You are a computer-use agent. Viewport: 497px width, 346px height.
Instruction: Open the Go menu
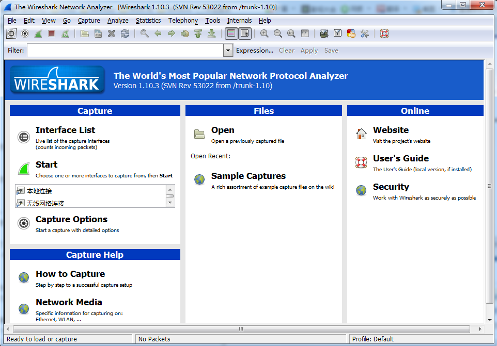67,21
